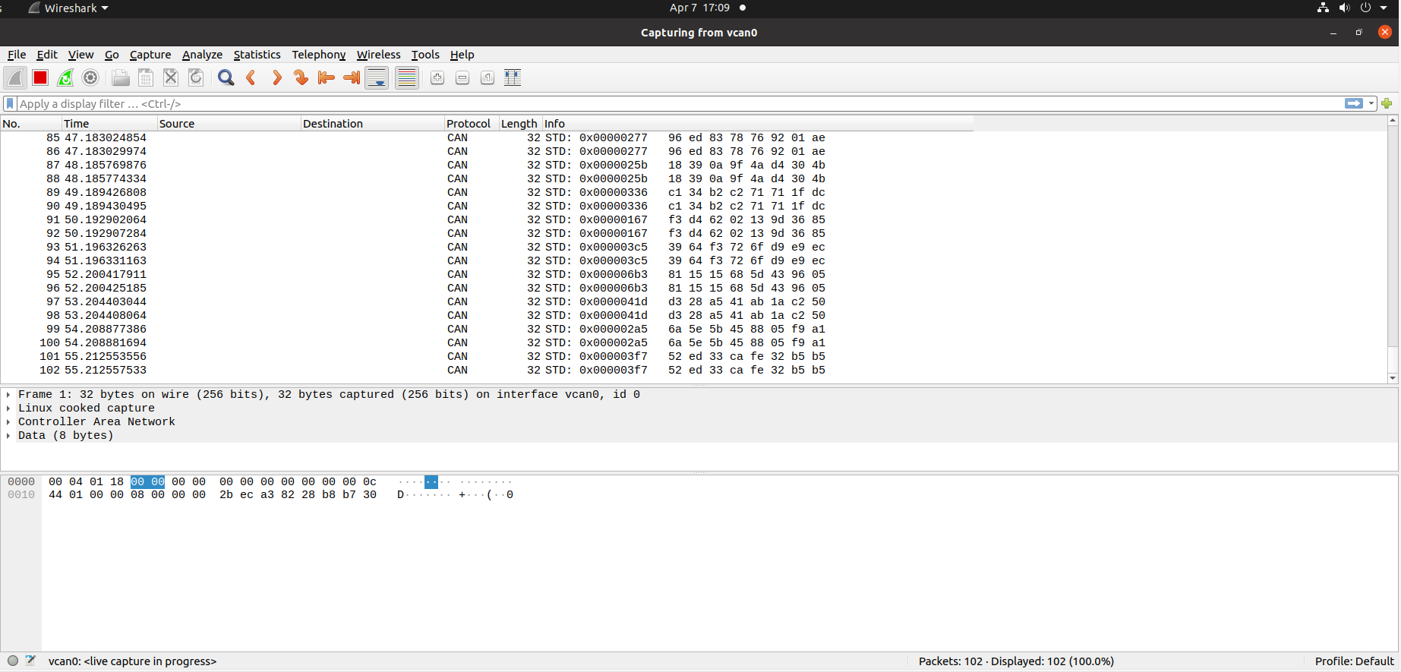Open the Statistics menu

pos(257,55)
